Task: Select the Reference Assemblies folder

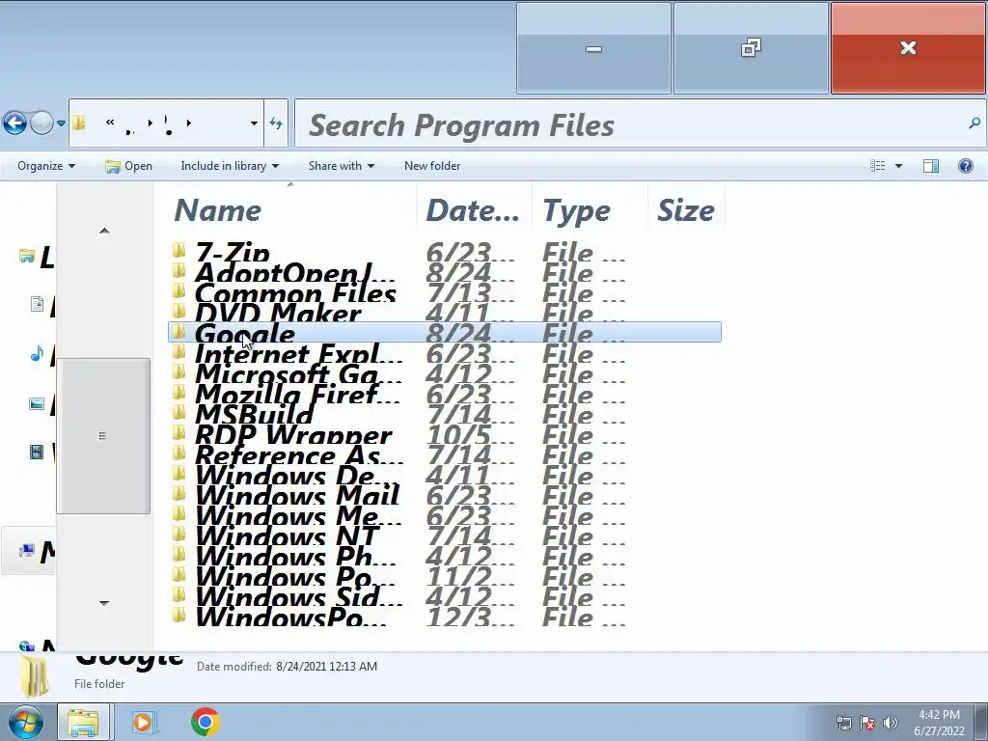Action: [x=444, y=453]
